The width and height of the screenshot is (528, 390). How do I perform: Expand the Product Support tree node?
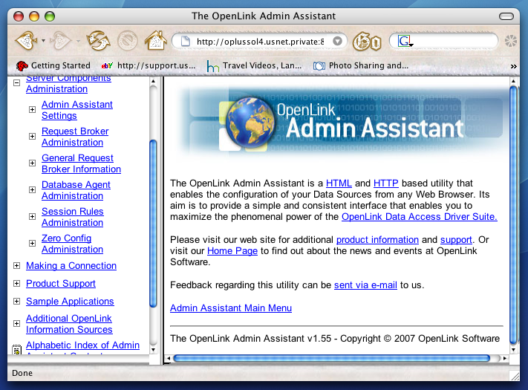tap(17, 284)
